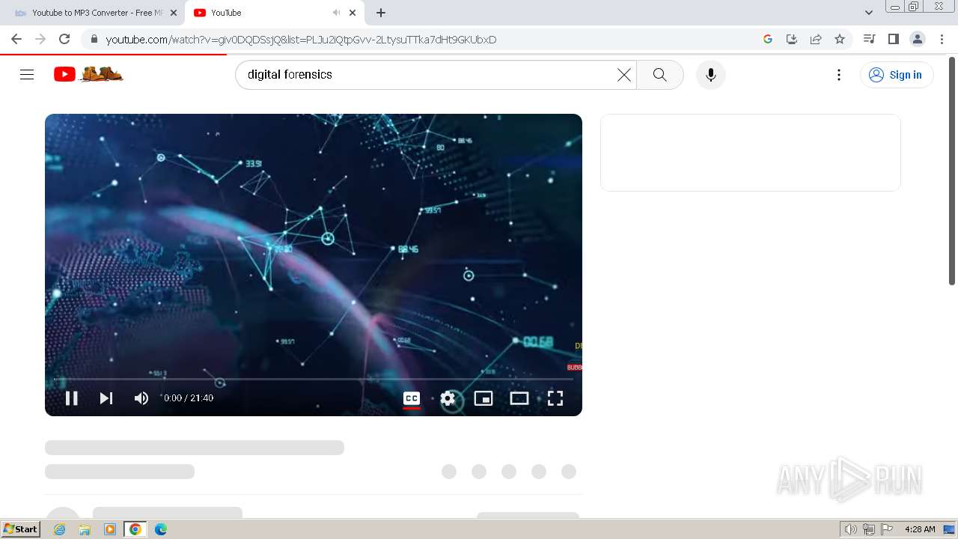The image size is (958, 539).
Task: Bookmark this page with star
Action: pyautogui.click(x=840, y=39)
